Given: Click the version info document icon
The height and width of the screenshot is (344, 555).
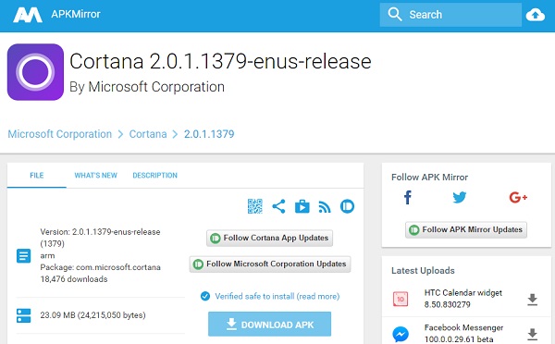Looking at the screenshot, I should [24, 255].
